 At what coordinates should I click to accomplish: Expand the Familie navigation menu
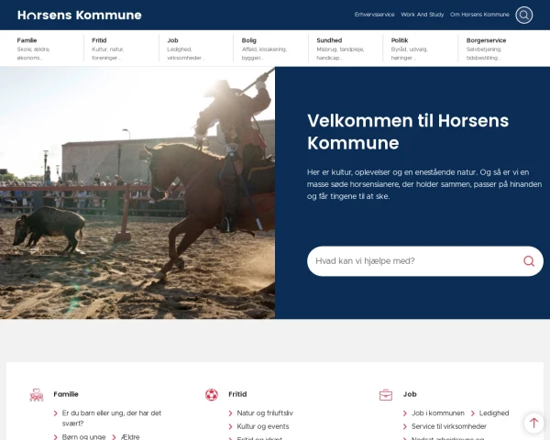47,49
